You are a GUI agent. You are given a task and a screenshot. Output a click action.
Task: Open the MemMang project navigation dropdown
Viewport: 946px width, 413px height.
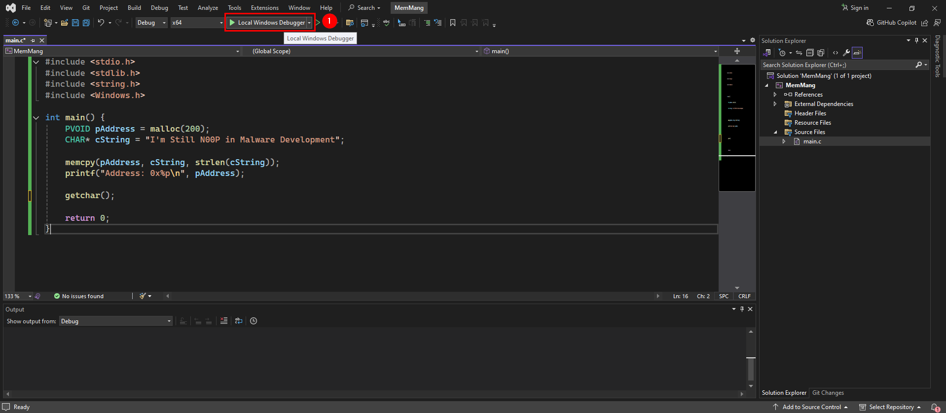[122, 51]
